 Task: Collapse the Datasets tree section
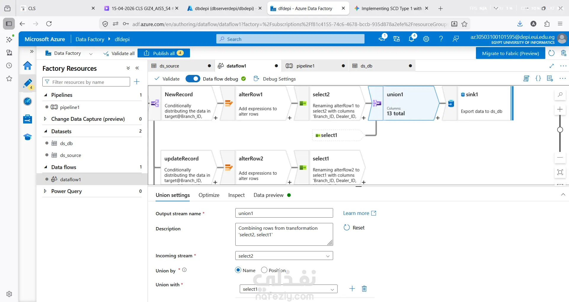[x=46, y=131]
